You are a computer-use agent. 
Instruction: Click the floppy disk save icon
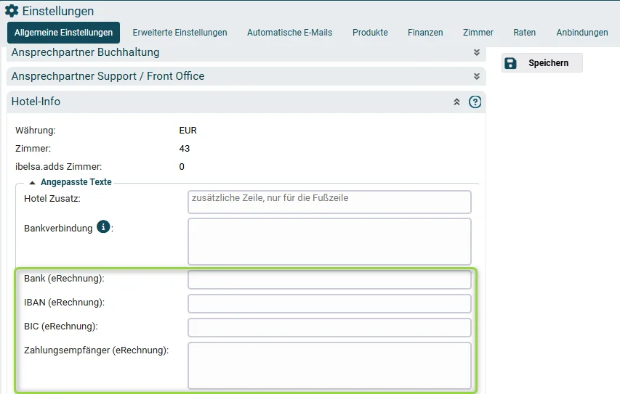tap(510, 63)
